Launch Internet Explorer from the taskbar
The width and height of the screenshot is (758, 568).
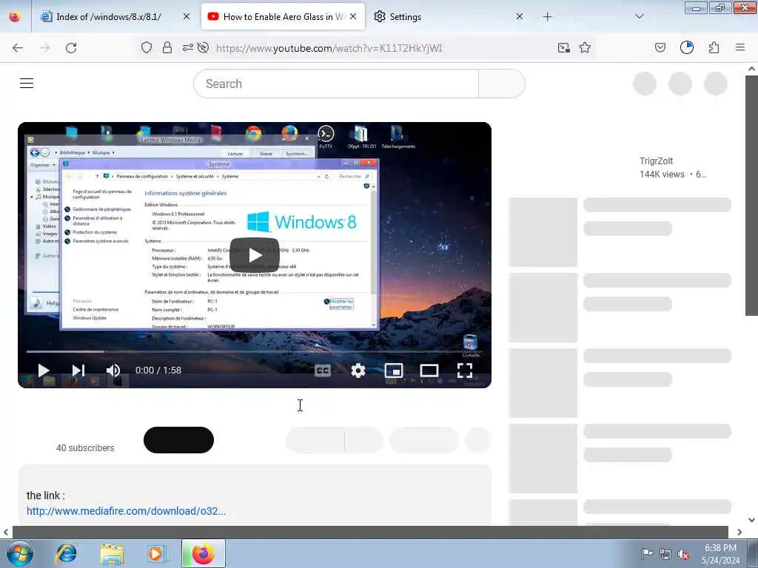pos(66,553)
